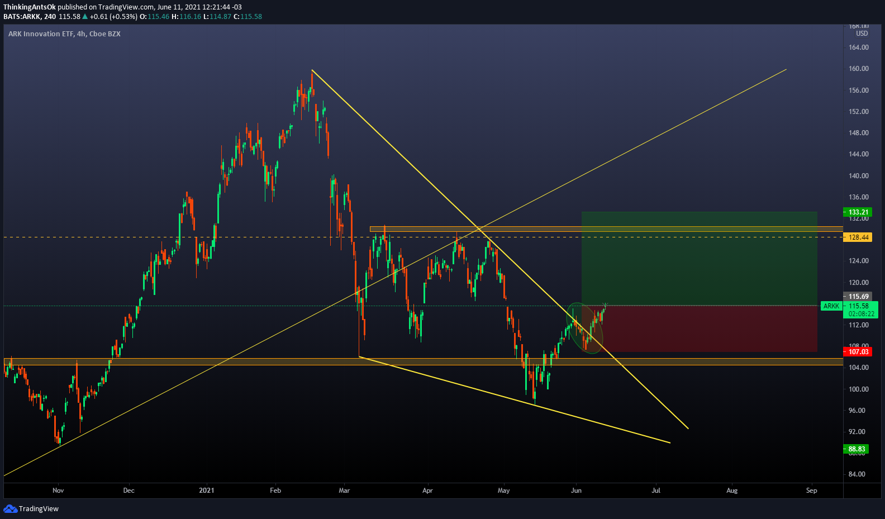Click the 84.00 price axis tick
This screenshot has height=519, width=885.
pyautogui.click(x=857, y=474)
